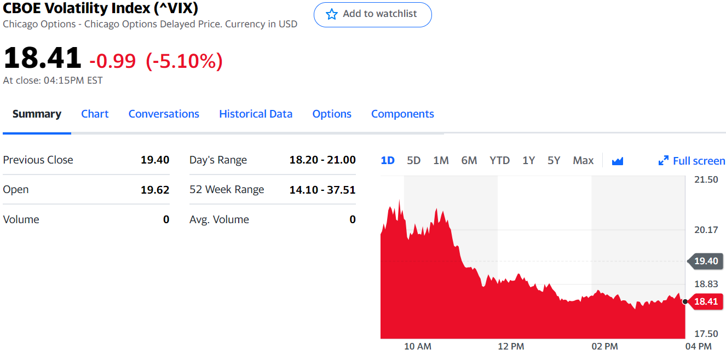The width and height of the screenshot is (726, 355).
Task: Click the large 18.41 quote price
Action: (42, 58)
